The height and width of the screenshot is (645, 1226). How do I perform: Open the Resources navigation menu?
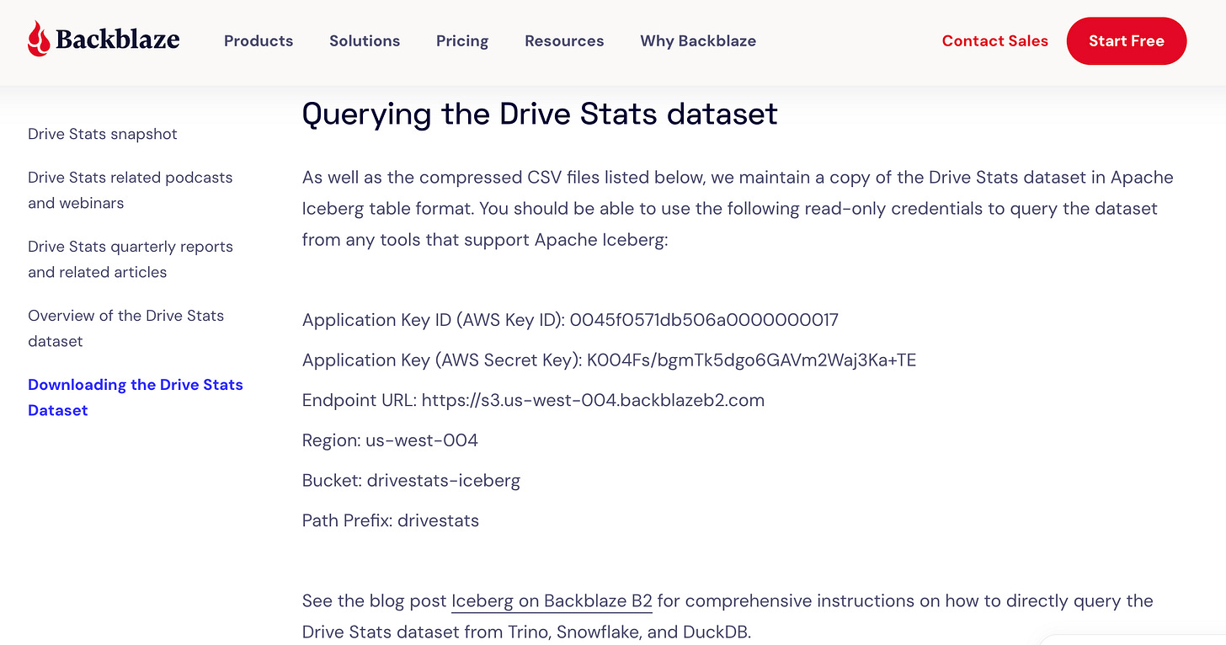coord(564,40)
